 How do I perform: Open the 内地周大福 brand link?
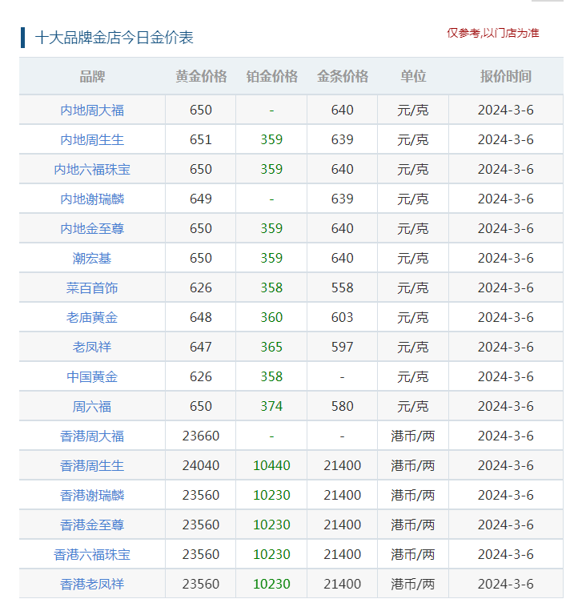tap(92, 110)
